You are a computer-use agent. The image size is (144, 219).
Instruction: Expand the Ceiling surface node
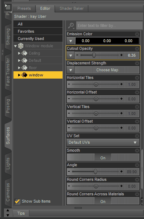tap(19, 53)
